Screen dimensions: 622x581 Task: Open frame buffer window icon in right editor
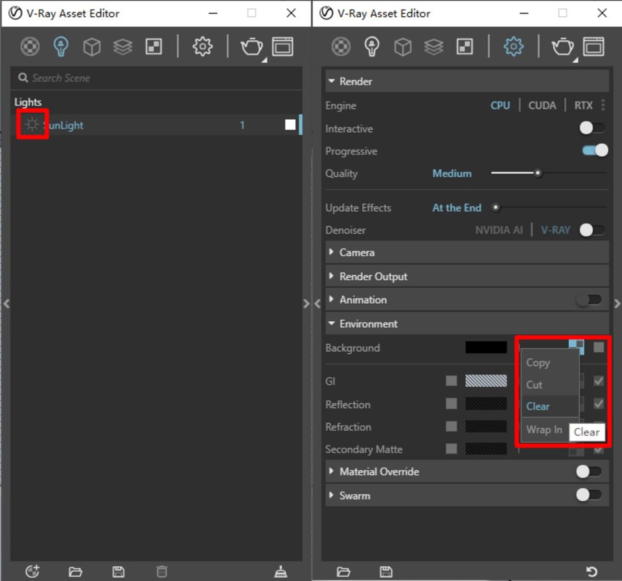pyautogui.click(x=593, y=47)
